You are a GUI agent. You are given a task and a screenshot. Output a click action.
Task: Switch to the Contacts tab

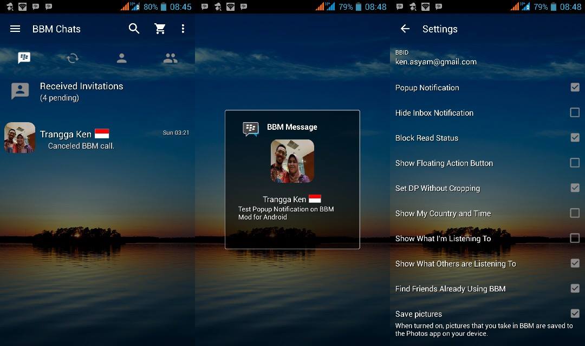[x=122, y=58]
